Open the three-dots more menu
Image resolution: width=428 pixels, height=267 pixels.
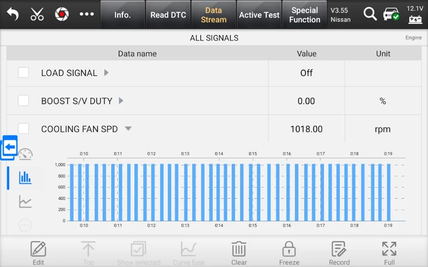87,14
